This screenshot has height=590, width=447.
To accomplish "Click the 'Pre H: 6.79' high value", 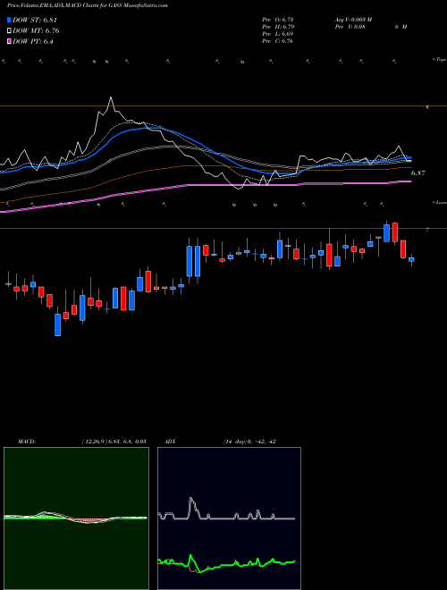I will click(278, 27).
